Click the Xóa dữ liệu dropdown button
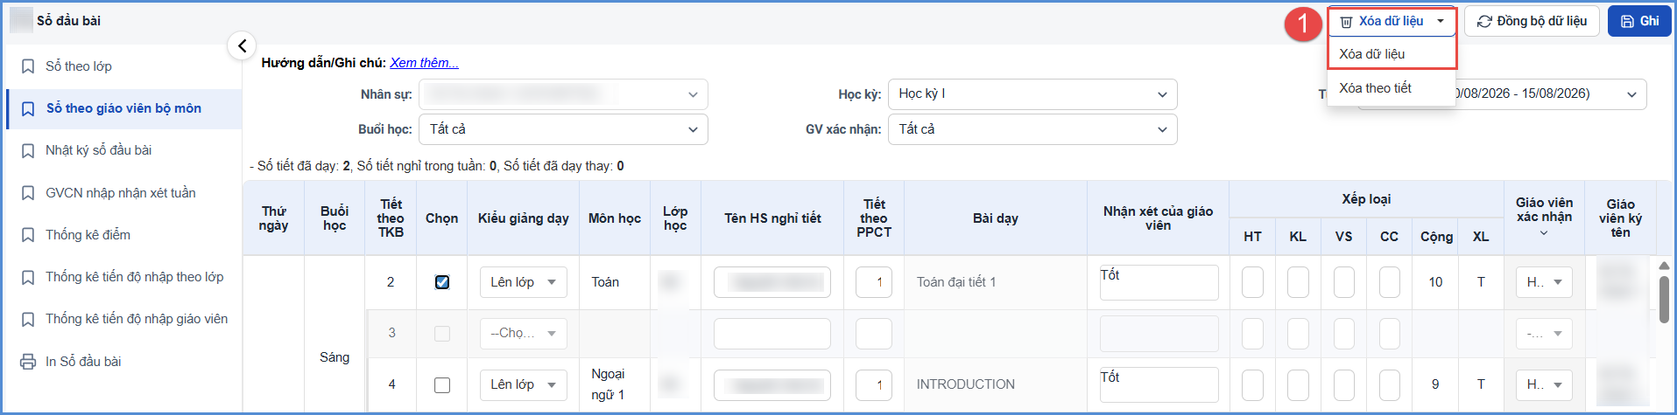 click(x=1392, y=21)
